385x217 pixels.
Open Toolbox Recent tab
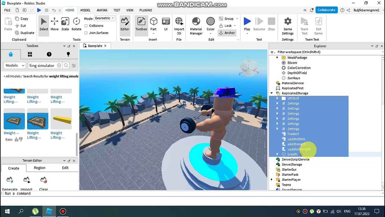tap(49, 54)
